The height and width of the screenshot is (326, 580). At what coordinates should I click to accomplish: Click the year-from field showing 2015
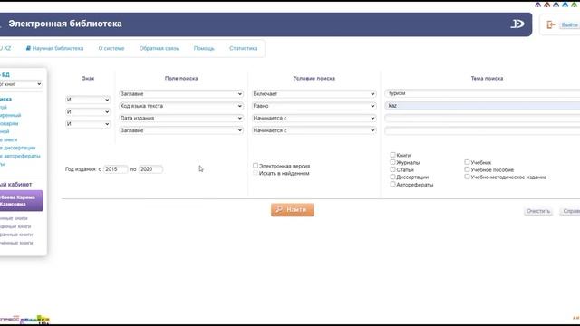(x=115, y=169)
